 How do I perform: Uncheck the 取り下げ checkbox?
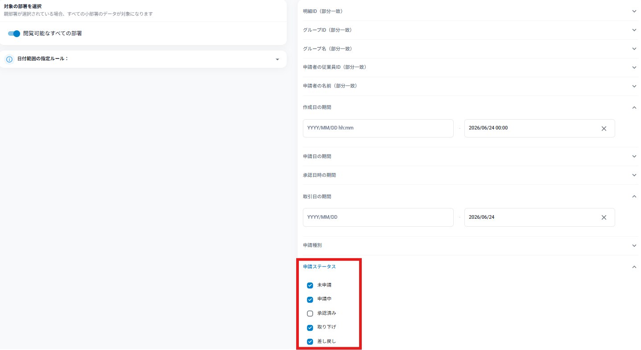(x=310, y=328)
